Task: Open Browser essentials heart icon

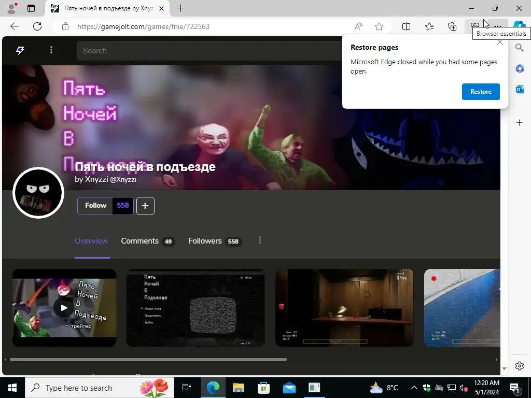Action: [475, 25]
